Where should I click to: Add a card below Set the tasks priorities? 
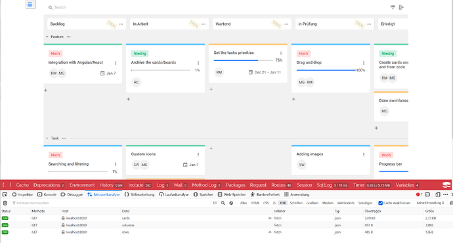click(211, 89)
